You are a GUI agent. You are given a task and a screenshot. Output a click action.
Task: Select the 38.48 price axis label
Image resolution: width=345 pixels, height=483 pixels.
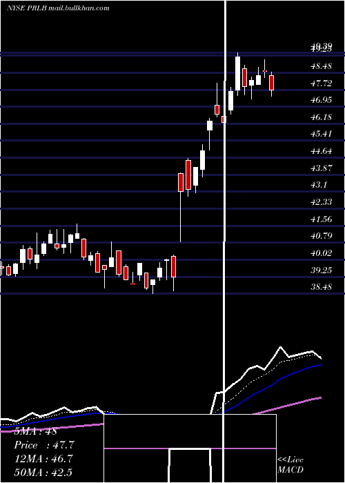pos(321,287)
